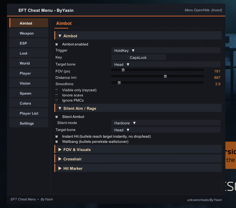Click the Key label
This screenshot has width=236, height=208.
59,57
